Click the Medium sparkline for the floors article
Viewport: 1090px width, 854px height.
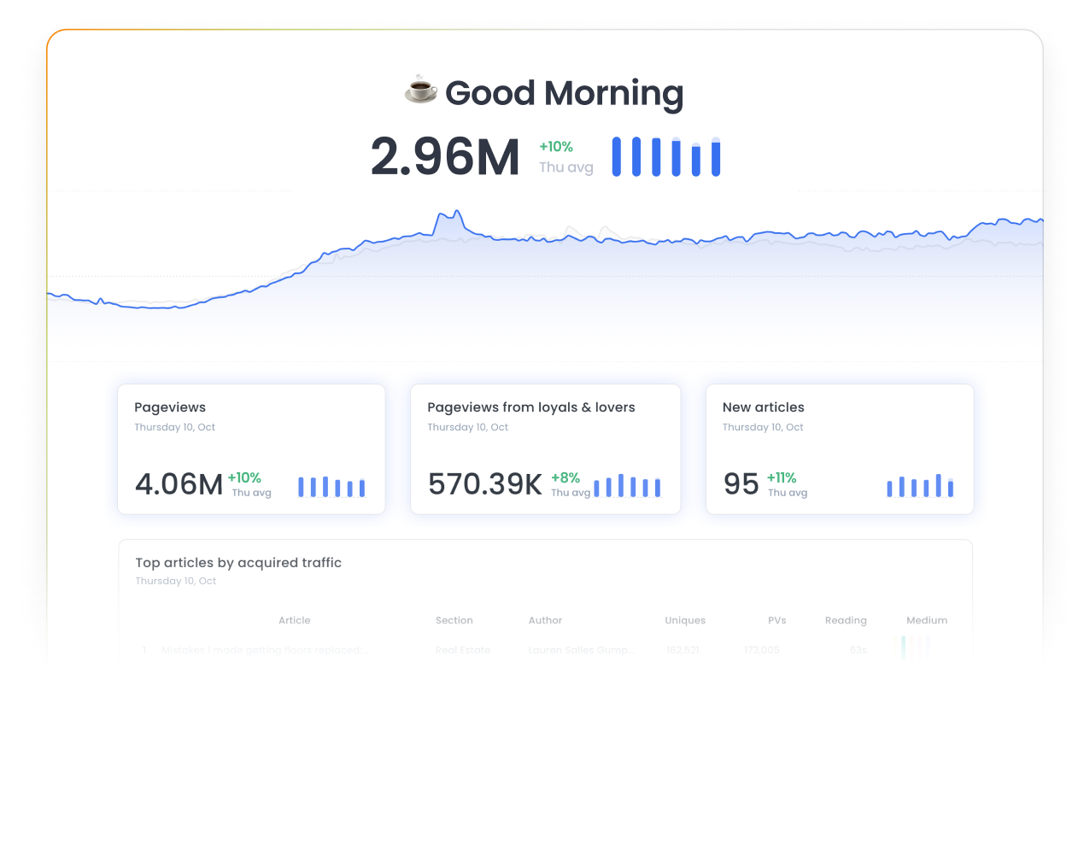pos(912,647)
